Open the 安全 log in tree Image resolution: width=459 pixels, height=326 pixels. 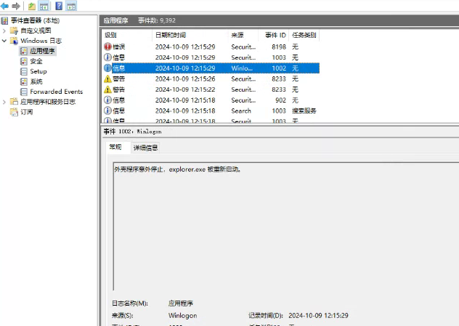click(36, 62)
